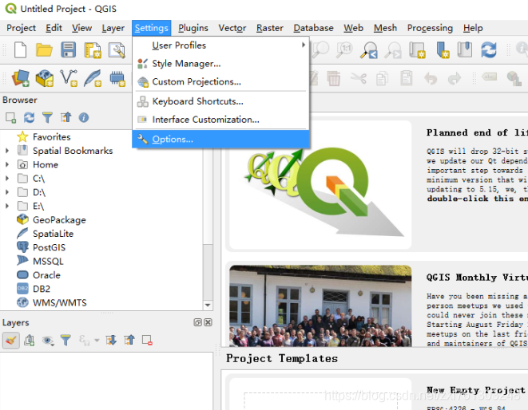This screenshot has width=528, height=410.
Task: Open the User Profiles submenu
Action: point(221,45)
